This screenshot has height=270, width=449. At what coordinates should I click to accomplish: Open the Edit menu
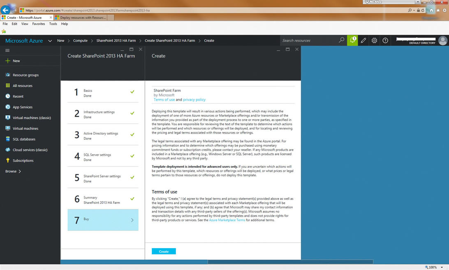[x=14, y=24]
